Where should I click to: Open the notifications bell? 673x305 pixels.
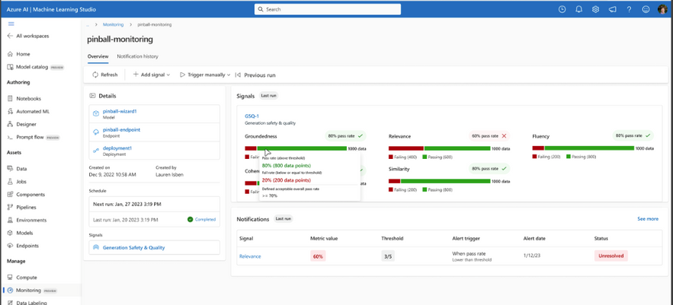578,9
